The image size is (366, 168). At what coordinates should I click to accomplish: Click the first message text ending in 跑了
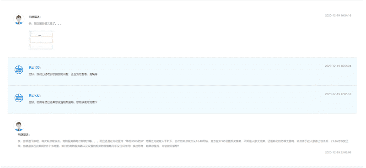click(x=45, y=24)
